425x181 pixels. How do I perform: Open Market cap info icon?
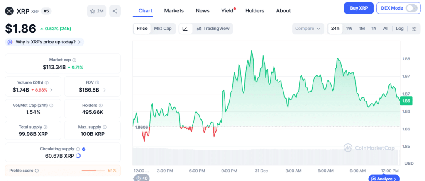[x=74, y=60]
